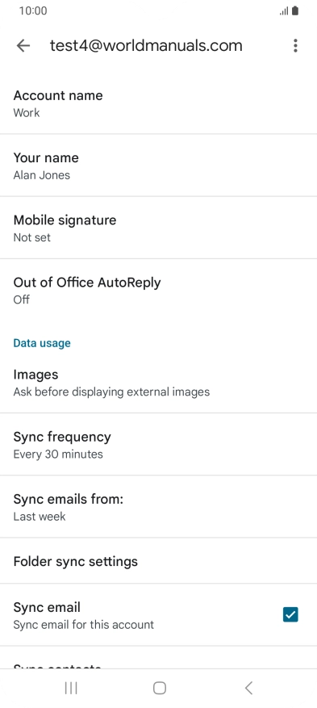
Task: Open Mobile signature setting
Action: tap(158, 228)
